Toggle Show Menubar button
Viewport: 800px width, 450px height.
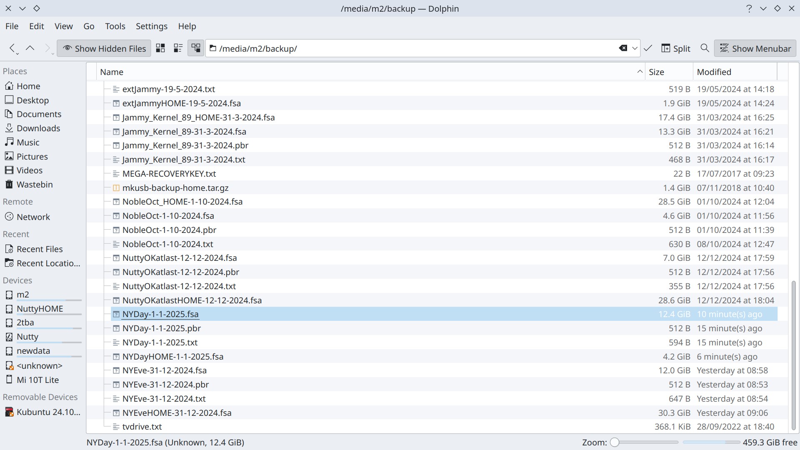pos(755,48)
